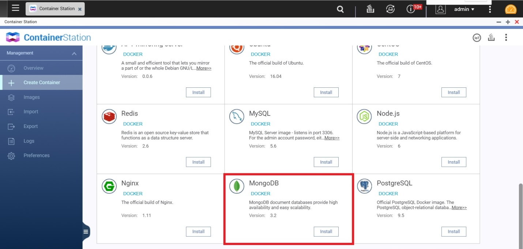The image size is (523, 249).
Task: Open IoT icon in Container Station header
Action: (477, 37)
